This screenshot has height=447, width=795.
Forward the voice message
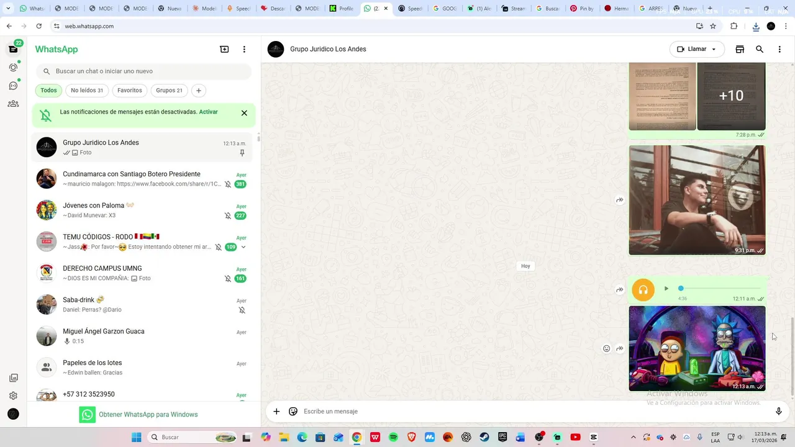(x=619, y=289)
